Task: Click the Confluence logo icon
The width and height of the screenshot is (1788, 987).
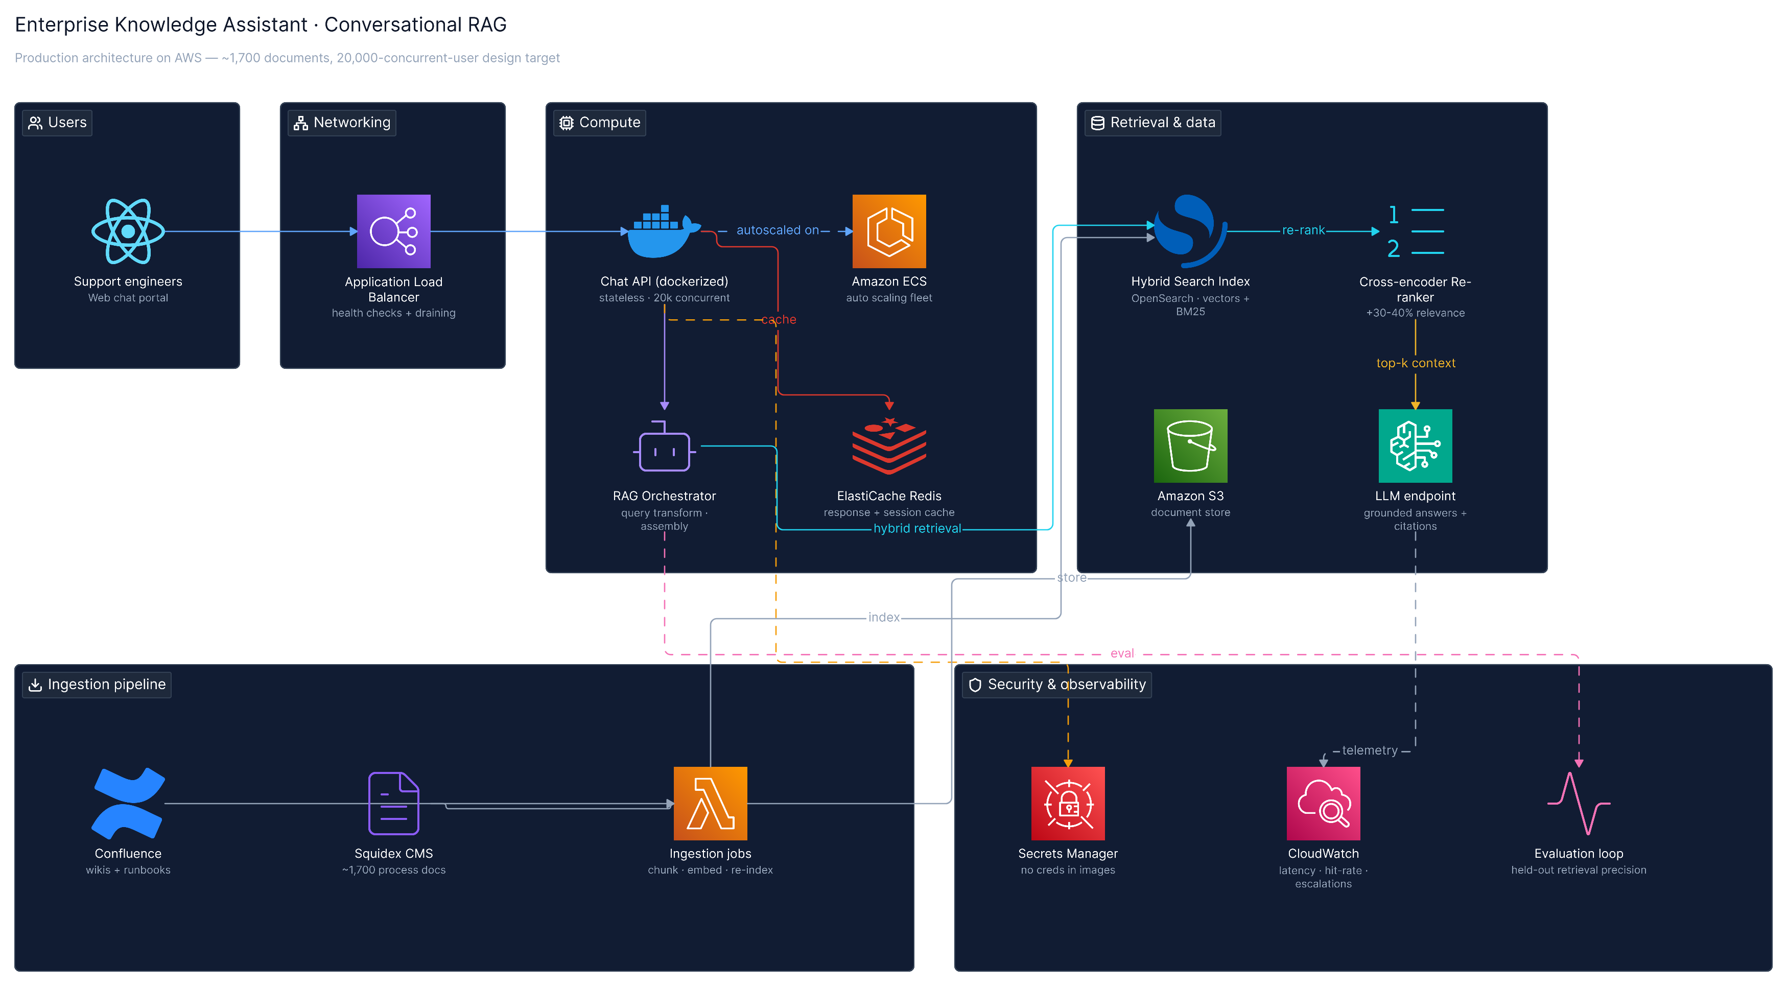Action: 128,803
